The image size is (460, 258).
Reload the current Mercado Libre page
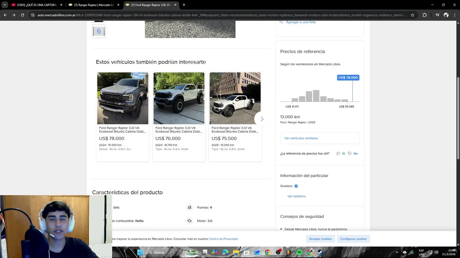(22, 15)
